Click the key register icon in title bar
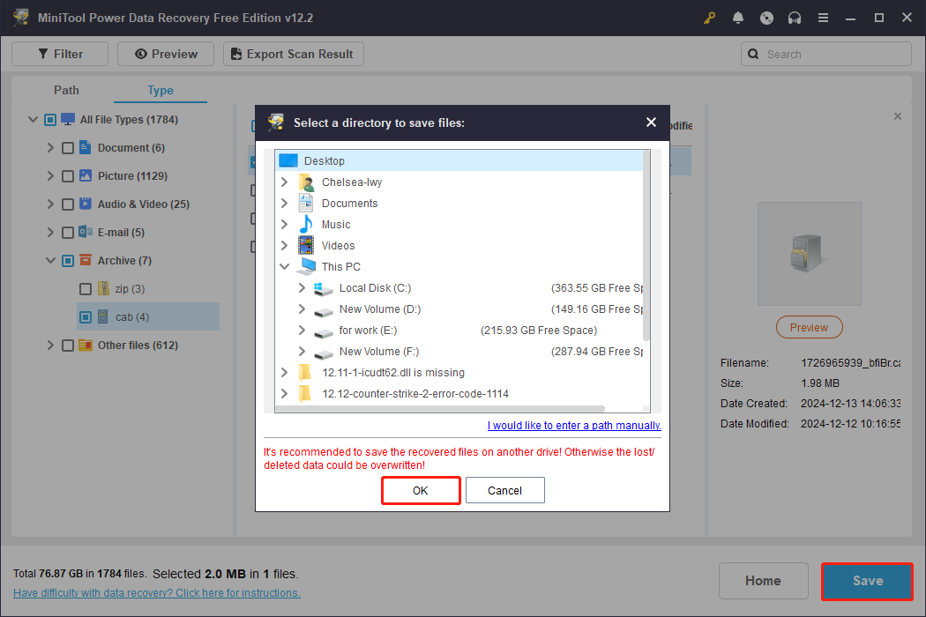This screenshot has height=617, width=926. (x=709, y=18)
